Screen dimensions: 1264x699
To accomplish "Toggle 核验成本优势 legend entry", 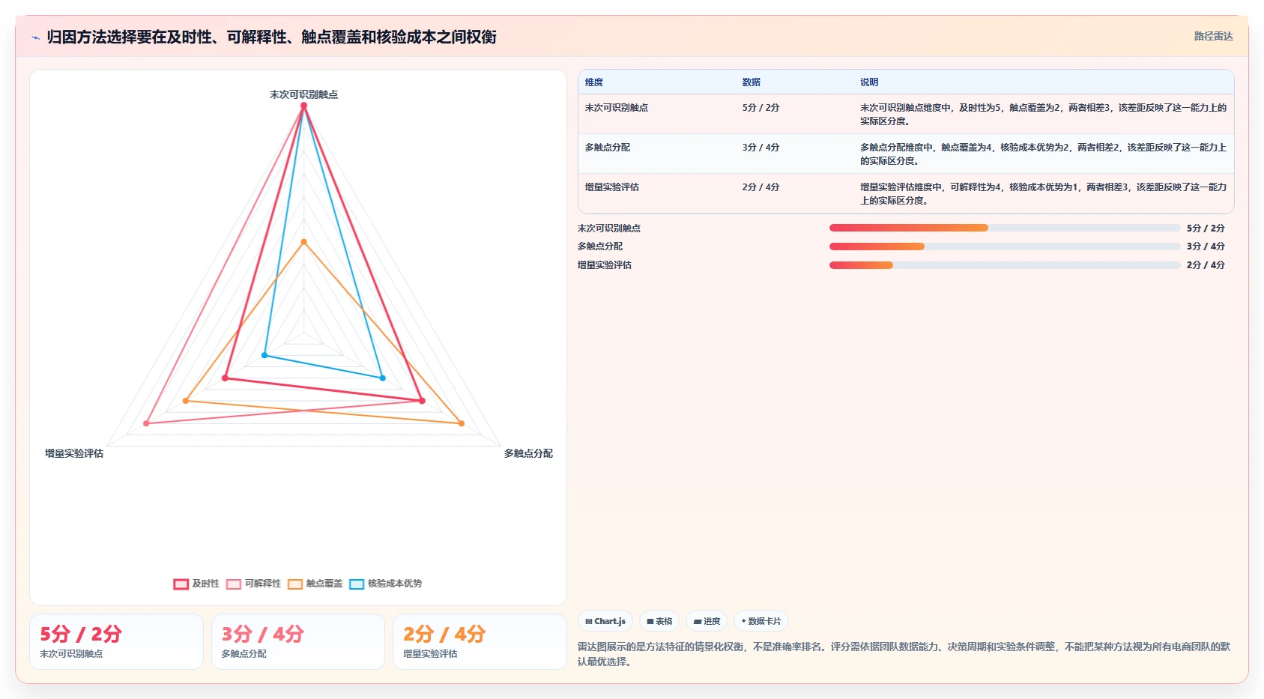I will pos(385,584).
